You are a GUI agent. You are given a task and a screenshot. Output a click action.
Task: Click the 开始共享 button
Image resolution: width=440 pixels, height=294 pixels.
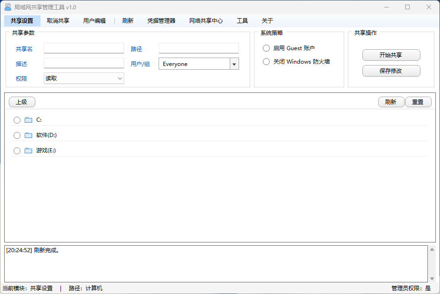[391, 55]
